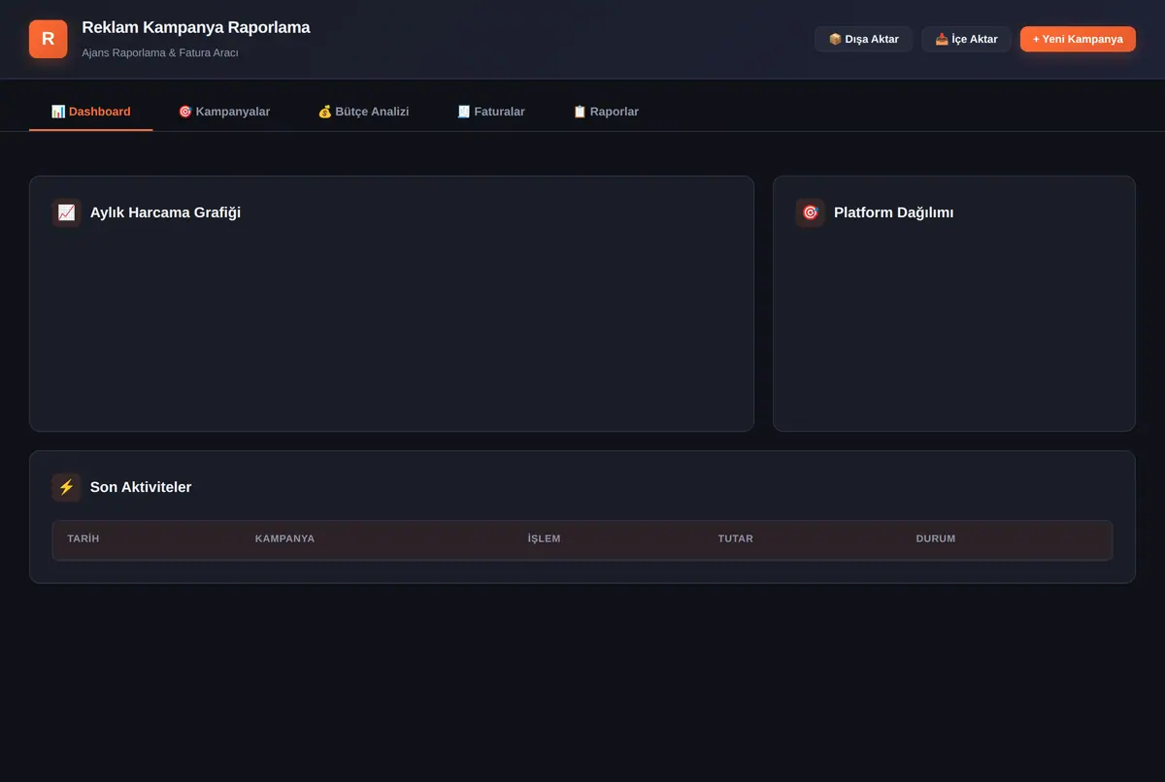This screenshot has width=1165, height=782.
Task: Click the İçe Aktar import button
Action: pyautogui.click(x=966, y=39)
